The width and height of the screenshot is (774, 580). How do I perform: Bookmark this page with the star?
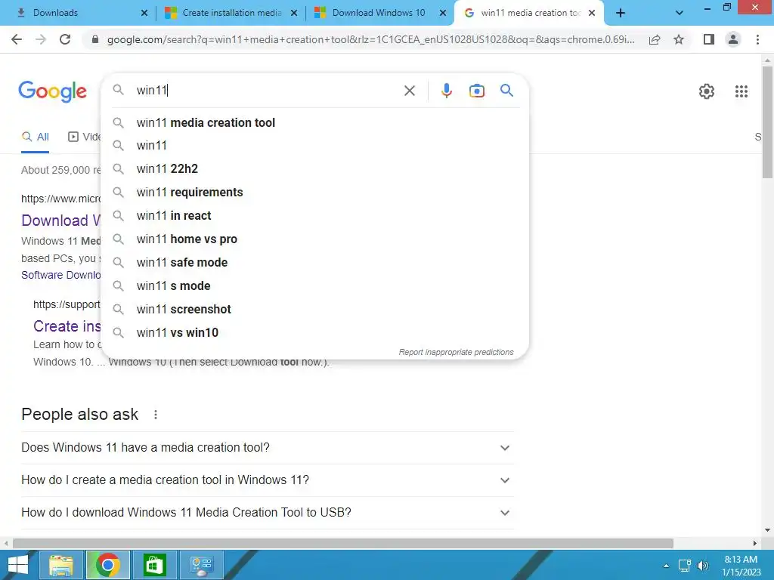679,39
